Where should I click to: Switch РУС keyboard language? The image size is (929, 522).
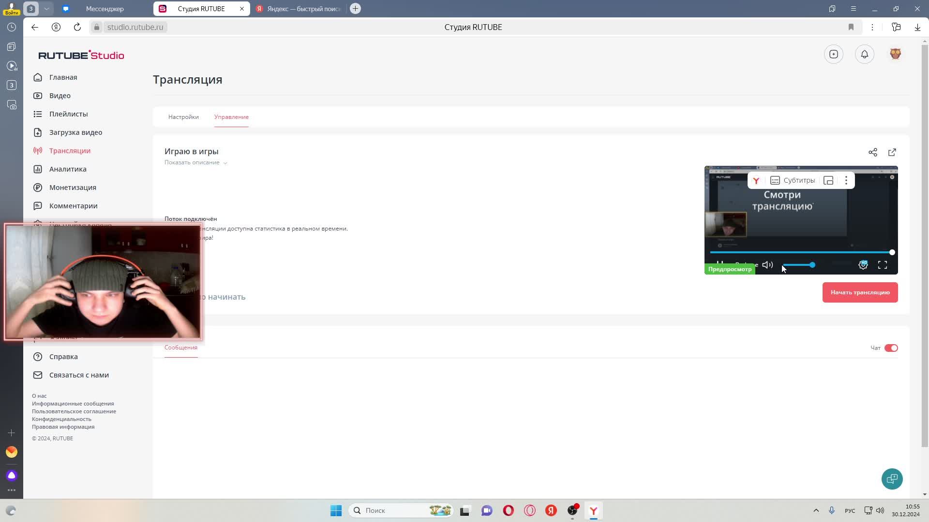850,511
